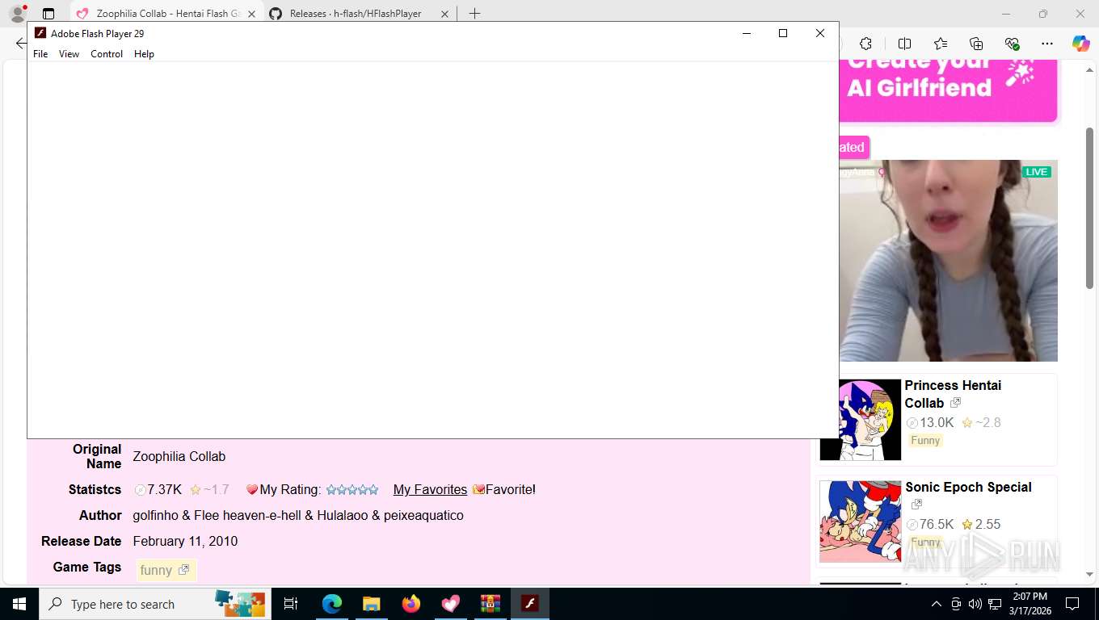Open the Edge tab actions menu icon
Image resolution: width=1099 pixels, height=620 pixels.
pyautogui.click(x=48, y=14)
